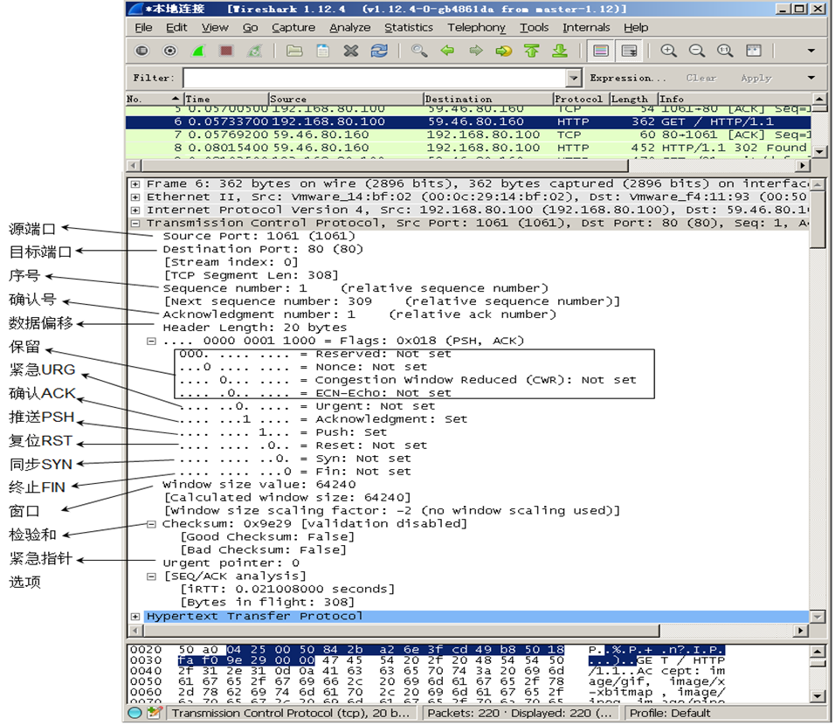Stop the running capture
The height and width of the screenshot is (725, 835).
click(226, 51)
